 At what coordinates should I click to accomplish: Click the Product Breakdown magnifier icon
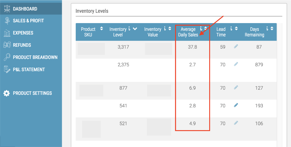[x=7, y=57]
